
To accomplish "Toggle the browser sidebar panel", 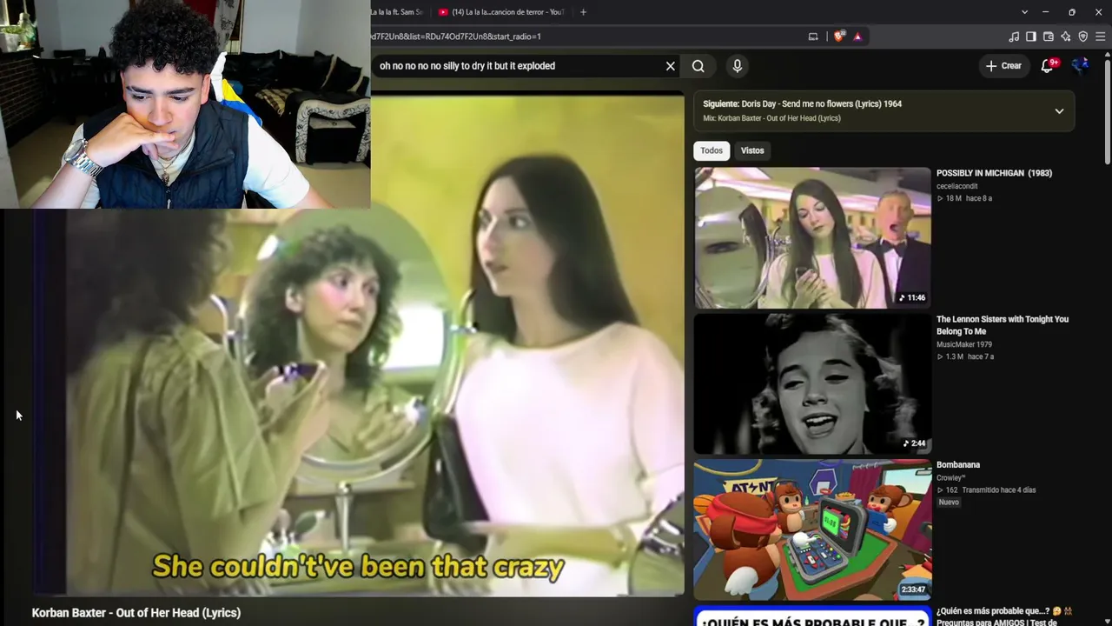I will [1031, 37].
